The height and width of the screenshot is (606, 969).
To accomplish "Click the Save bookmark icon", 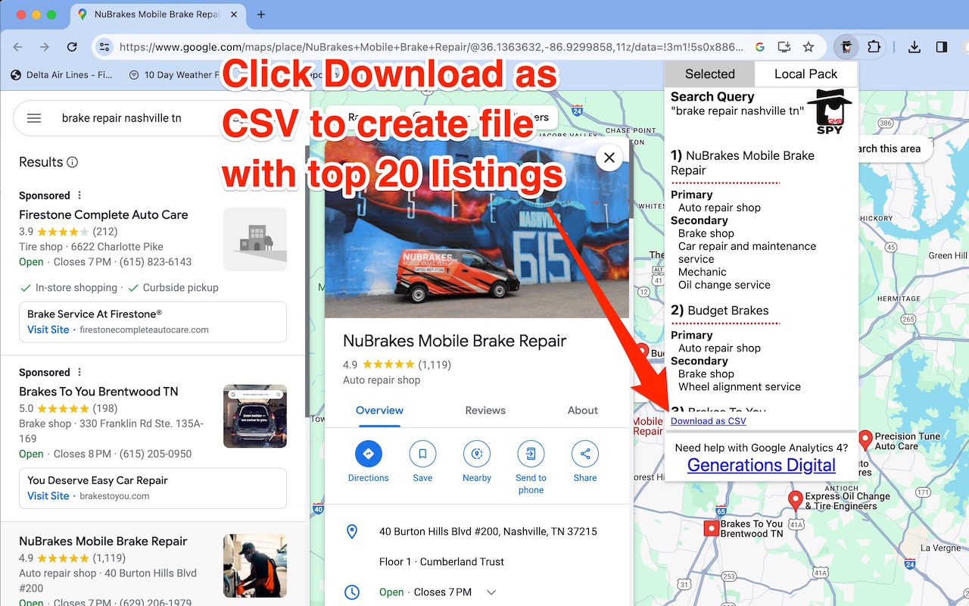I will [x=422, y=453].
